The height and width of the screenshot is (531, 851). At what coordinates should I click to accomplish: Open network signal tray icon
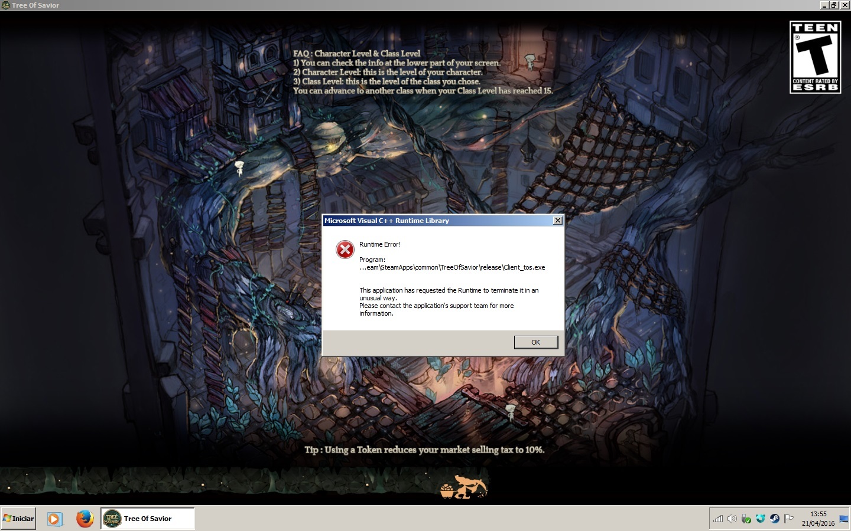click(x=718, y=519)
